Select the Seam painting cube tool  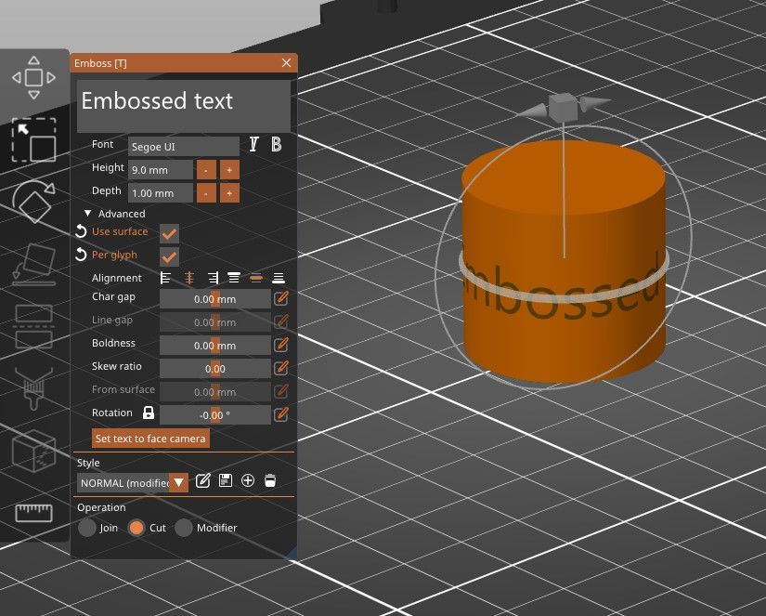coord(33,451)
